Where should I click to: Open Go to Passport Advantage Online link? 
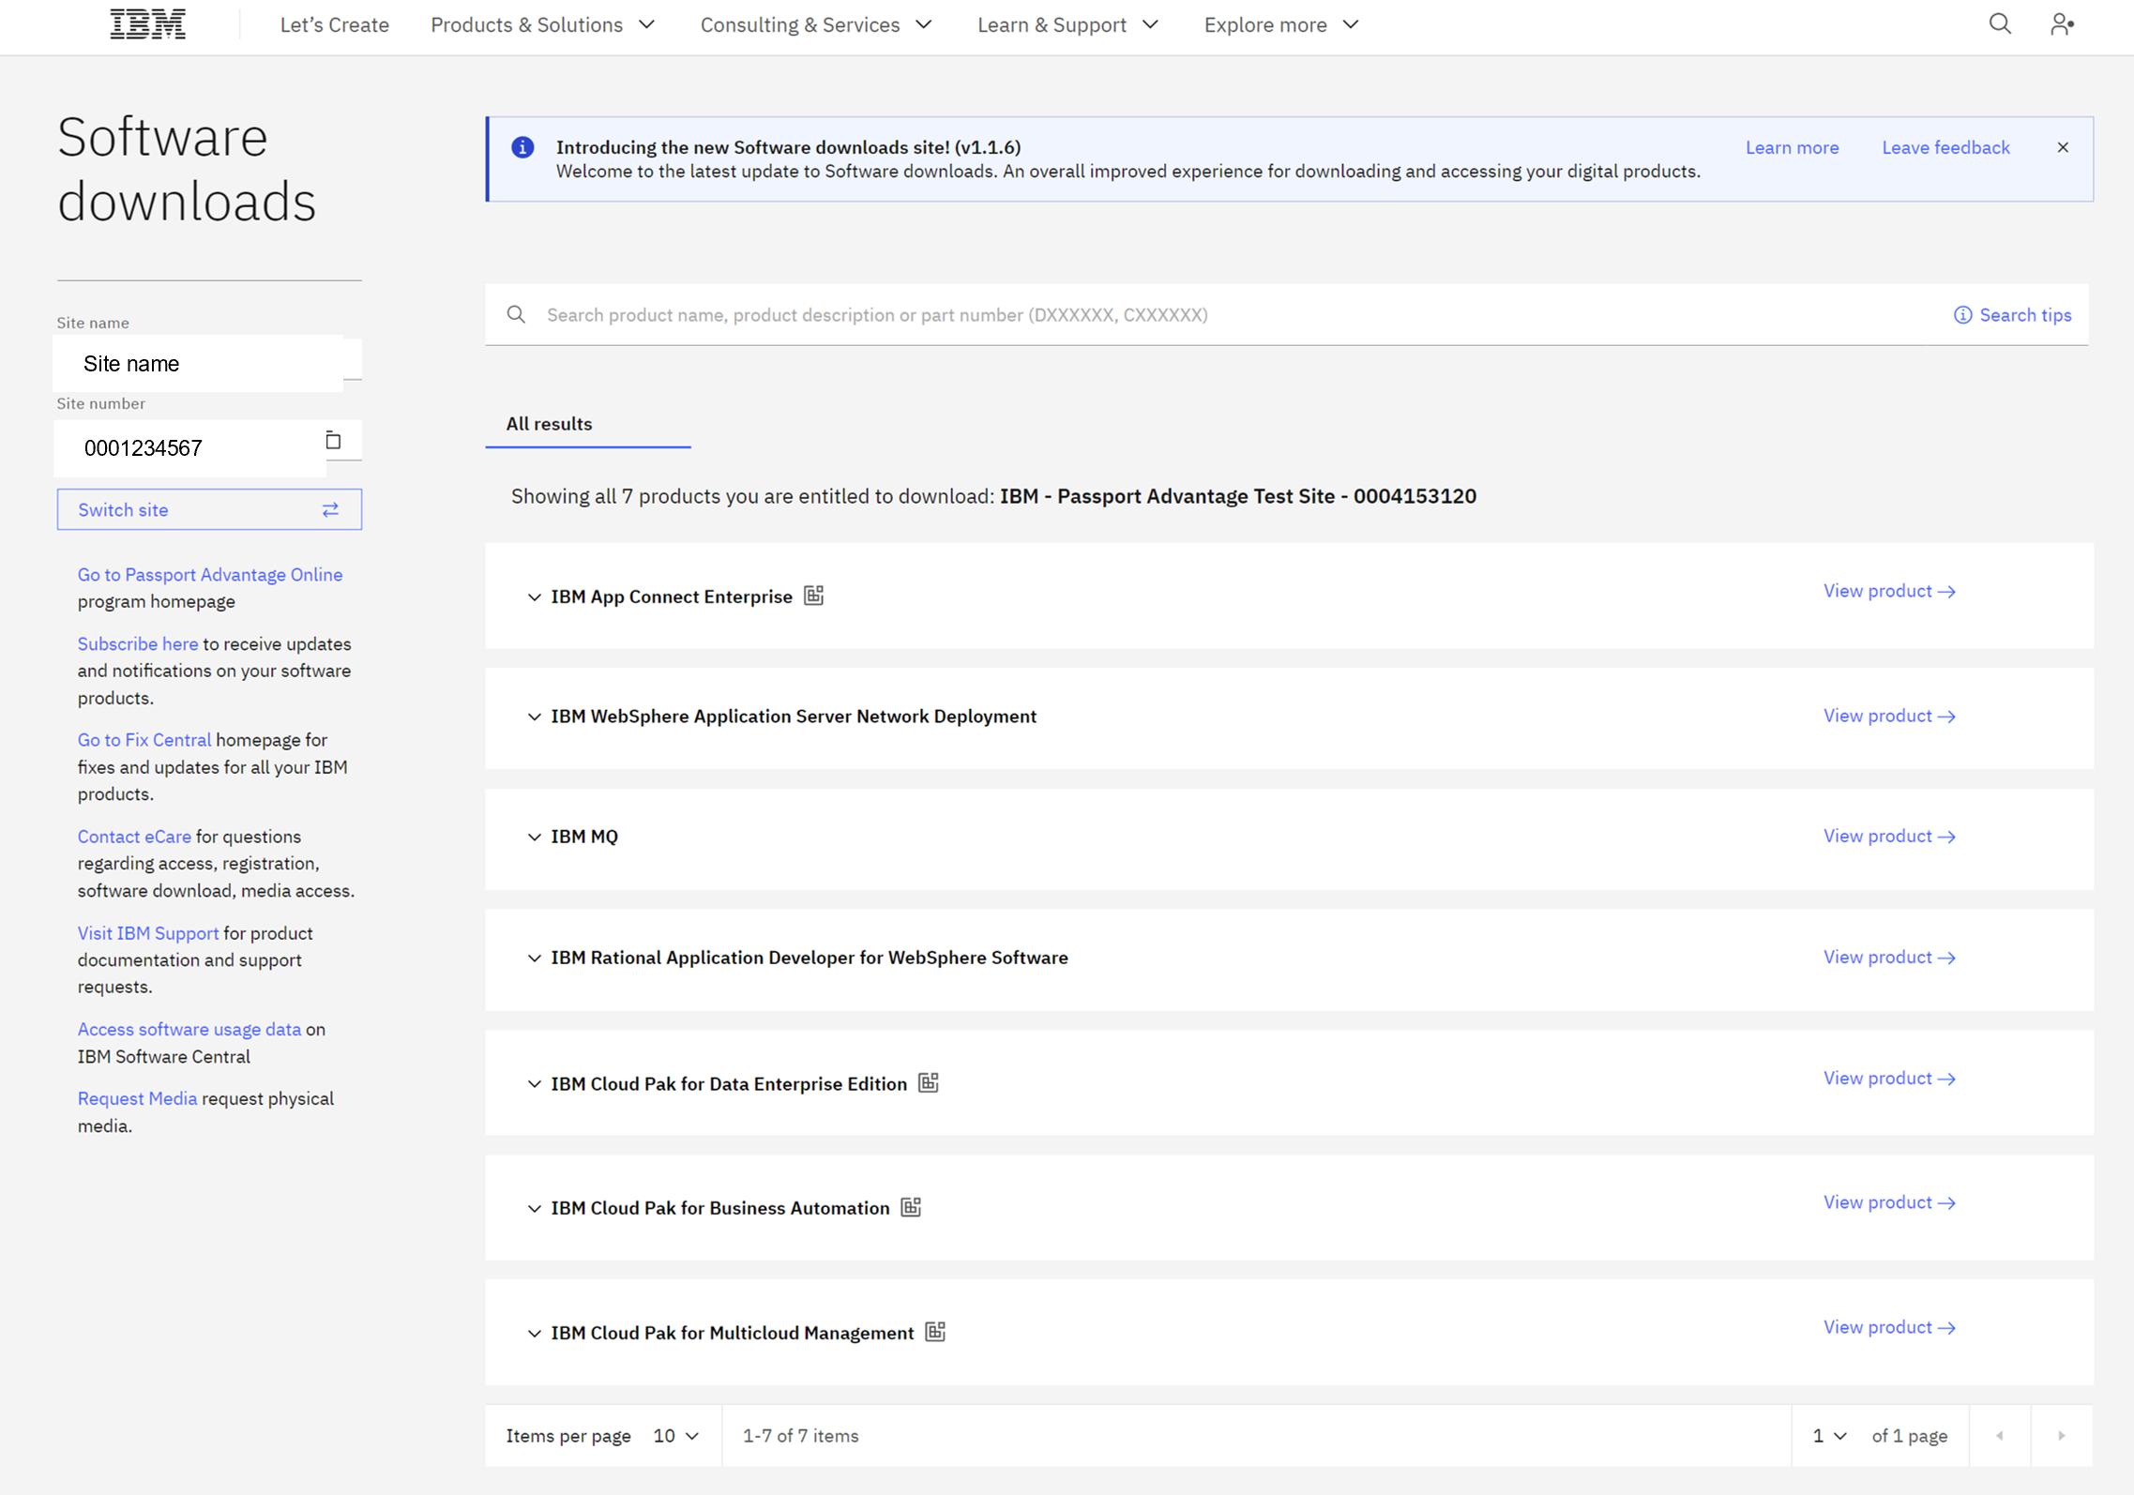pos(210,574)
